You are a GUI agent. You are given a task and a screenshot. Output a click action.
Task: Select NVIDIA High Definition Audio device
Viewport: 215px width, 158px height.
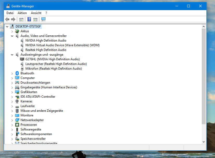coord(46,41)
